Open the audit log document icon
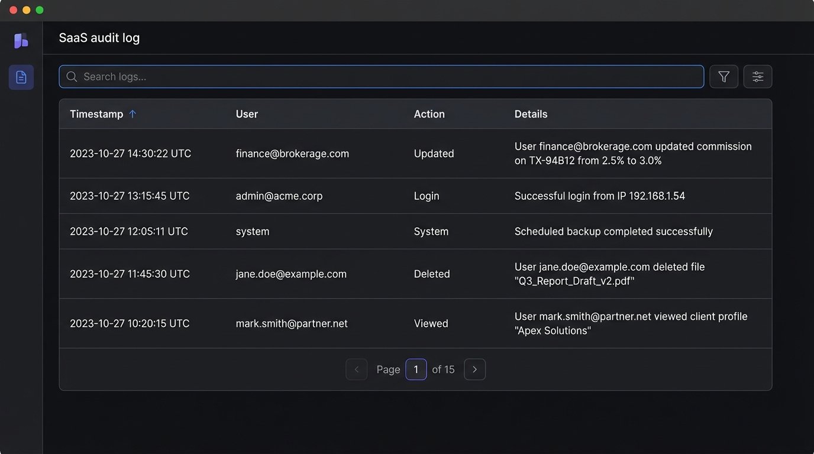 (21, 77)
